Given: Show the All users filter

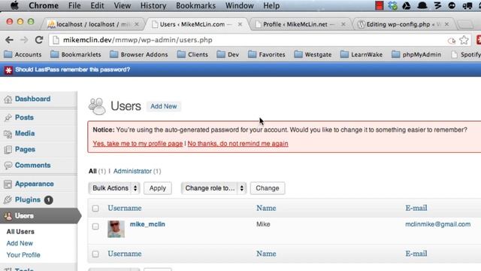Looking at the screenshot, I should (92, 171).
